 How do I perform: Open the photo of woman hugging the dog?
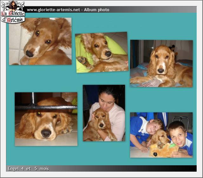click(104, 113)
